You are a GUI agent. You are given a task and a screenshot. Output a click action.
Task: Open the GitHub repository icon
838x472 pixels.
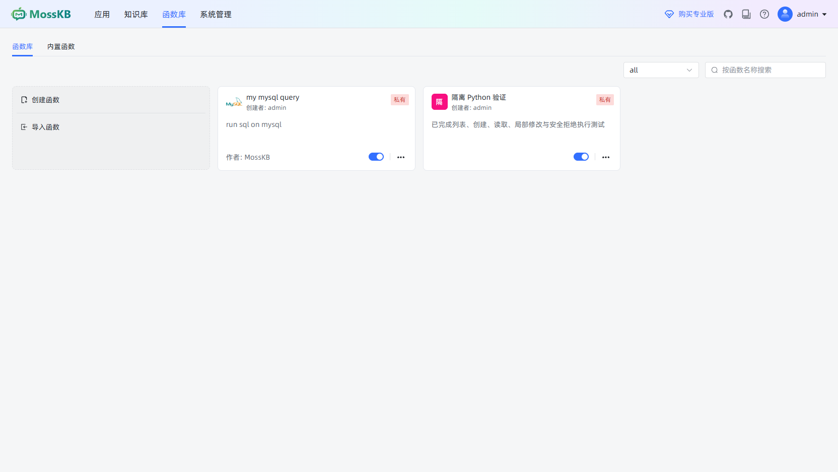(x=728, y=14)
